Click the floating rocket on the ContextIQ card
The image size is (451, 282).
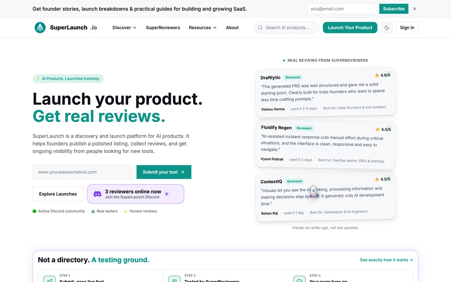314,191
